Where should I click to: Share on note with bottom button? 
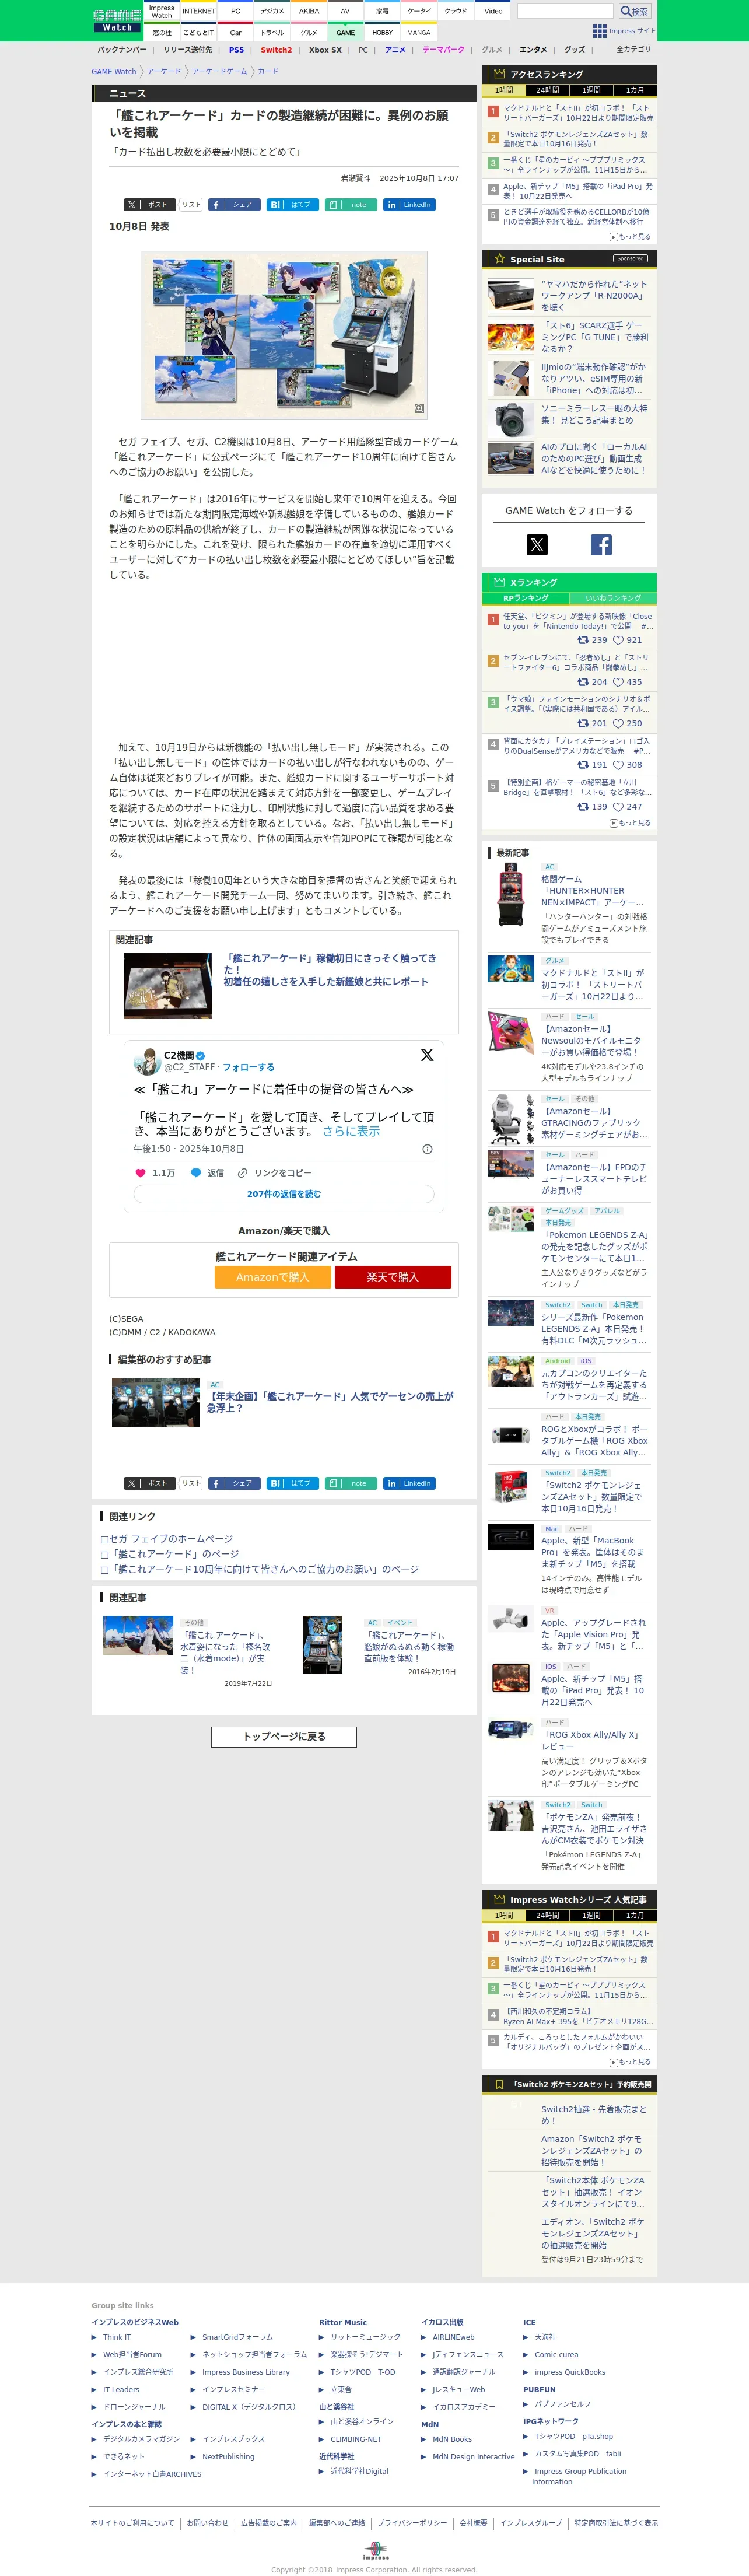351,1484
